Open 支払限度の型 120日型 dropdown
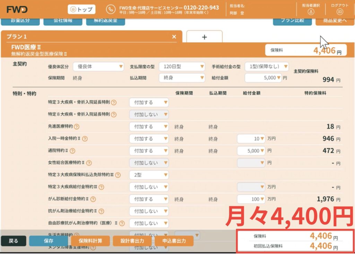 182,67
